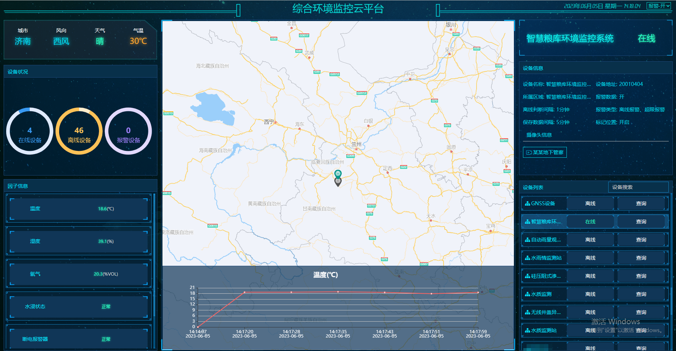Click chart data point at 14:17:59

click(478, 292)
